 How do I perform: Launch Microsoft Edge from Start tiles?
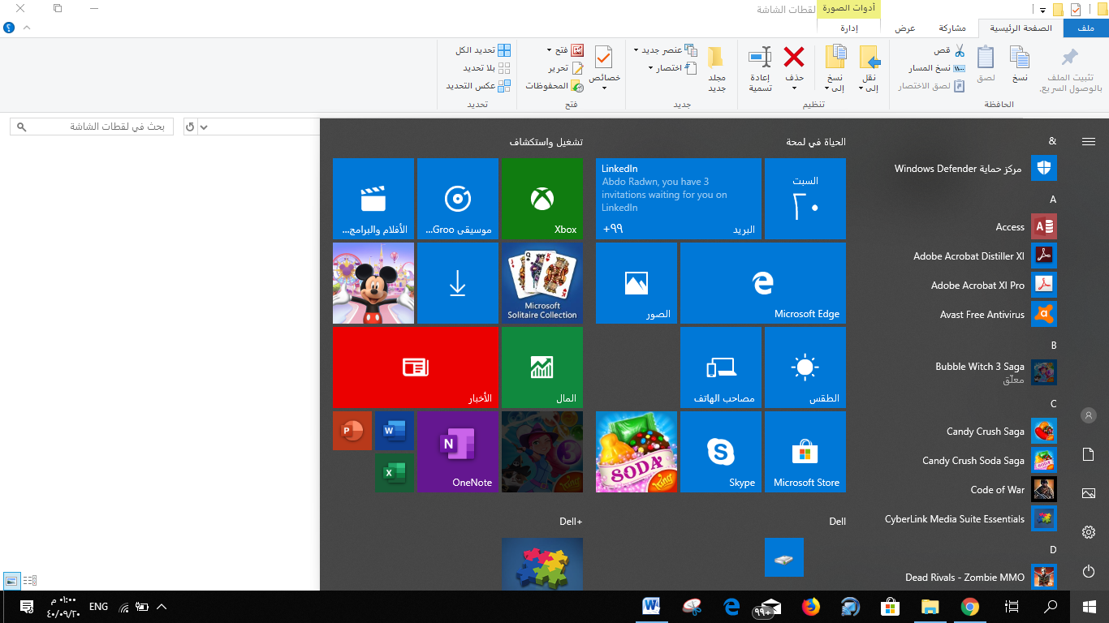point(762,283)
